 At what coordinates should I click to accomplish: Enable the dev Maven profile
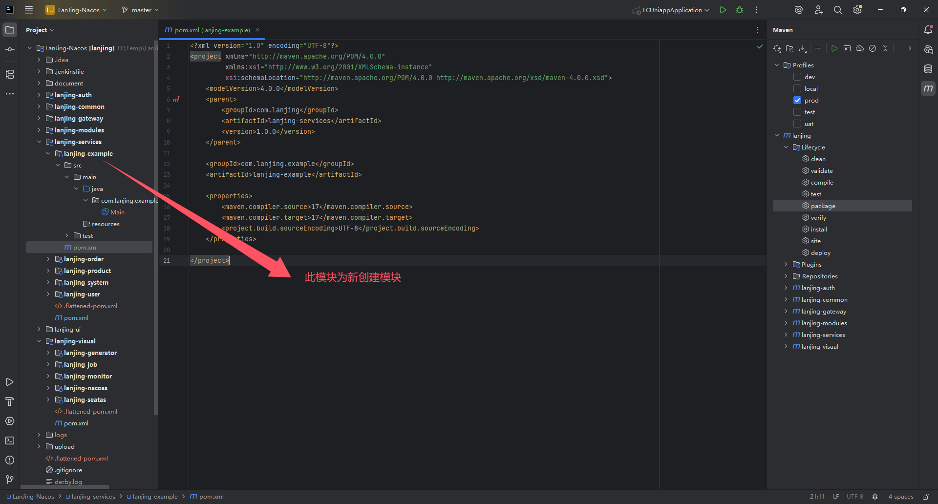click(797, 77)
